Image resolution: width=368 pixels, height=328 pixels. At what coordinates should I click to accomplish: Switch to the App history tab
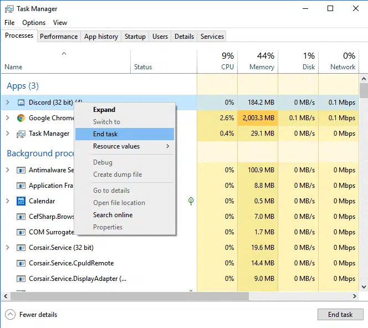[101, 37]
